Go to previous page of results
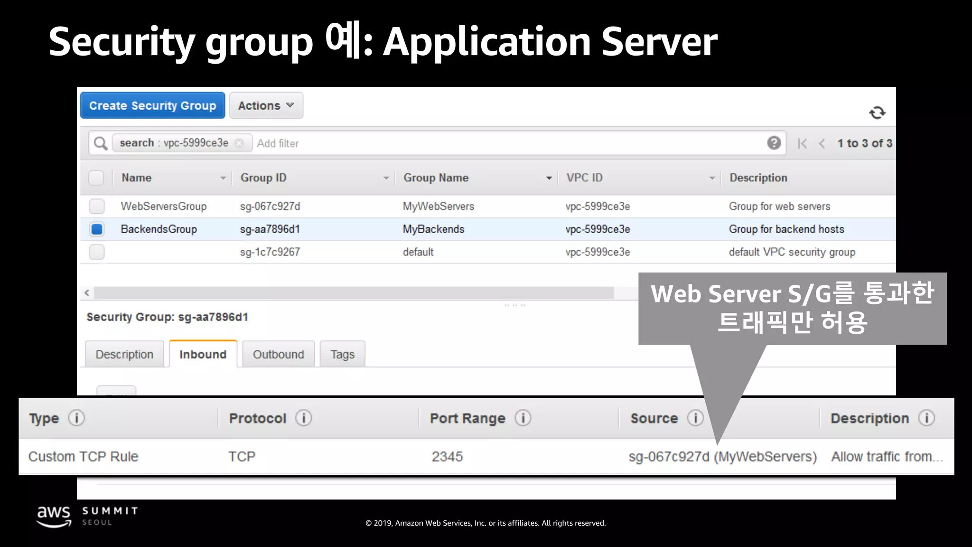972x547 pixels. [x=822, y=143]
